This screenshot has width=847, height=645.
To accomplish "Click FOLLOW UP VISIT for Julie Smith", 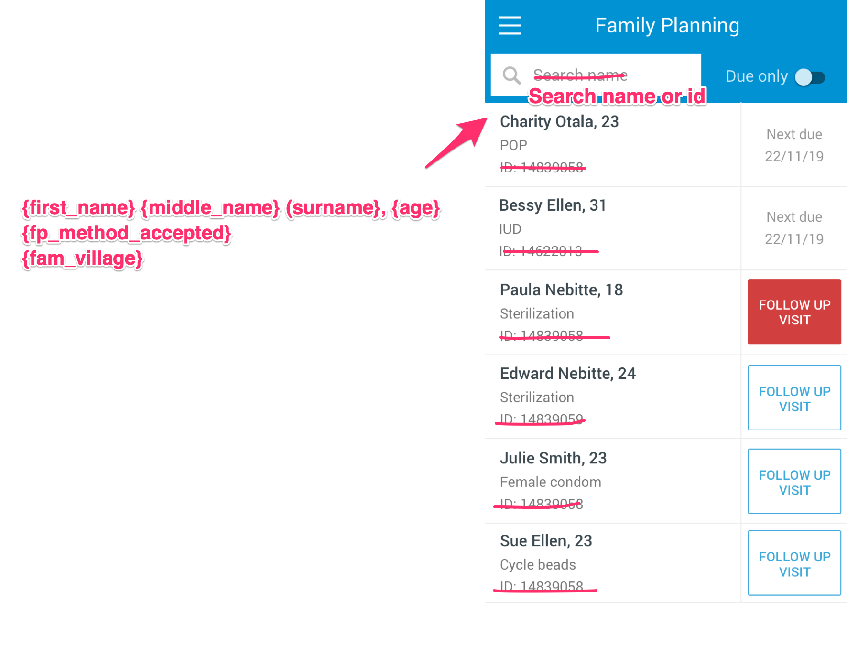I will (x=793, y=482).
